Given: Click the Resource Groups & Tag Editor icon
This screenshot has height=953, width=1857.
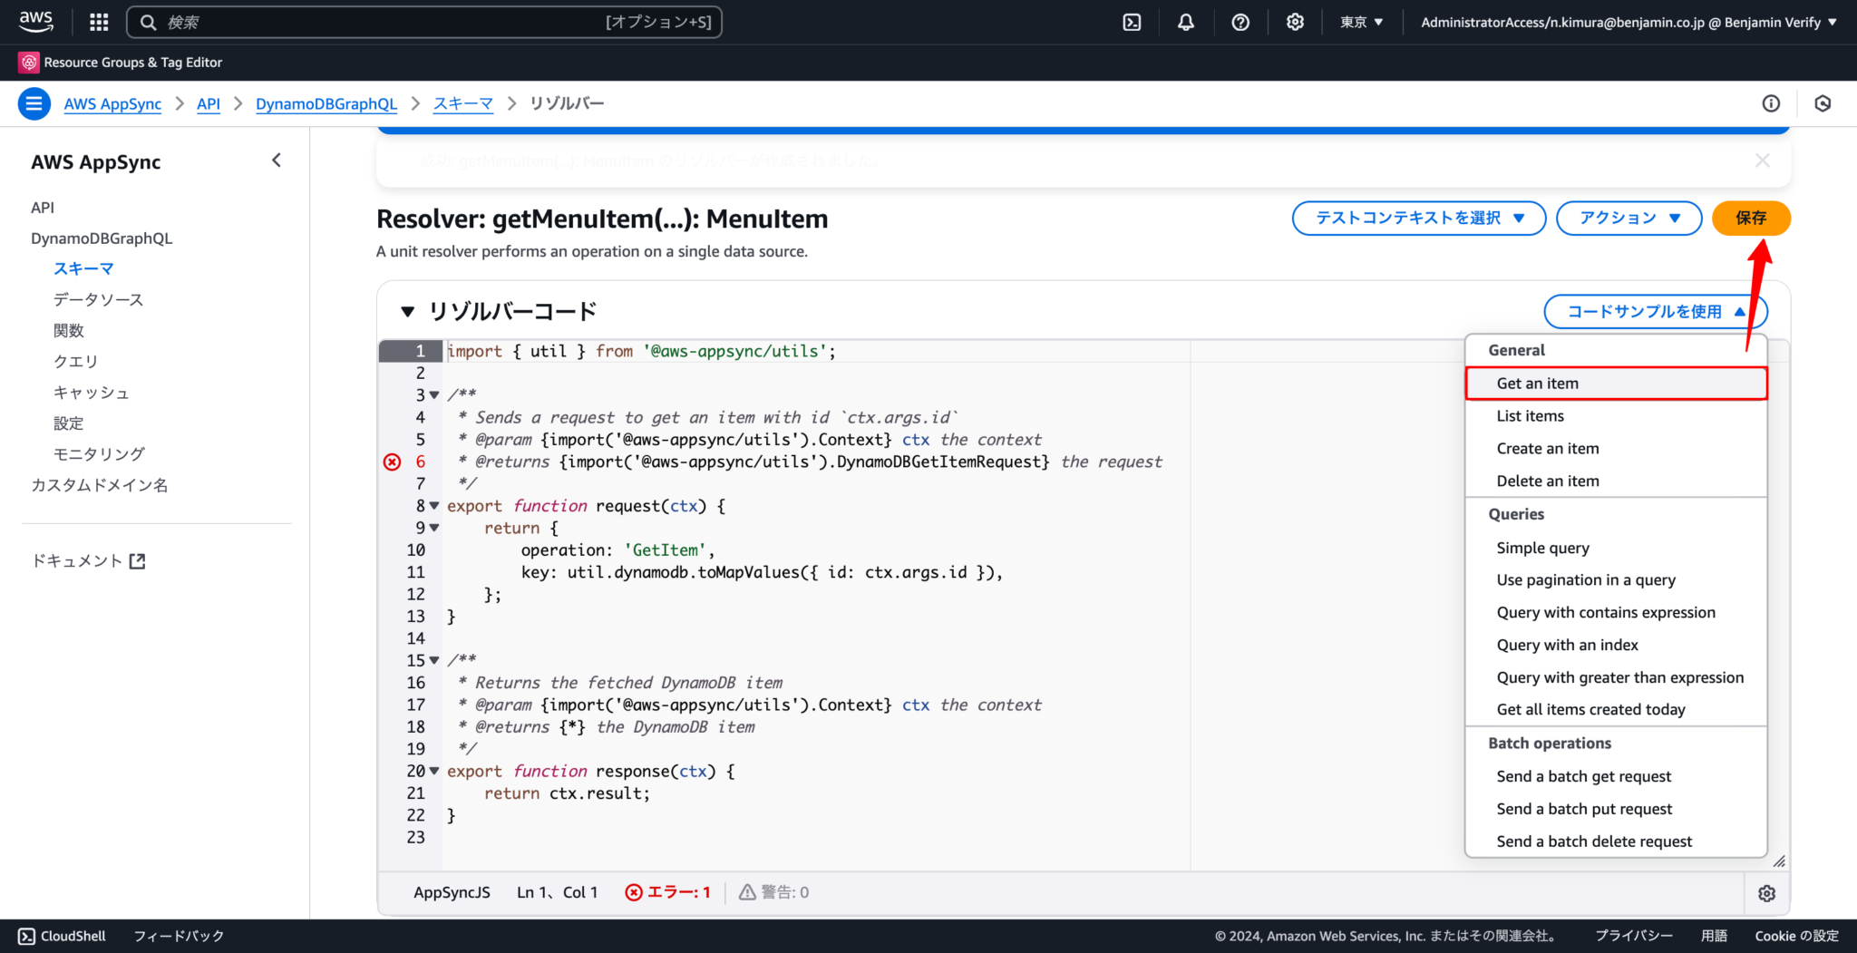Looking at the screenshot, I should [27, 62].
